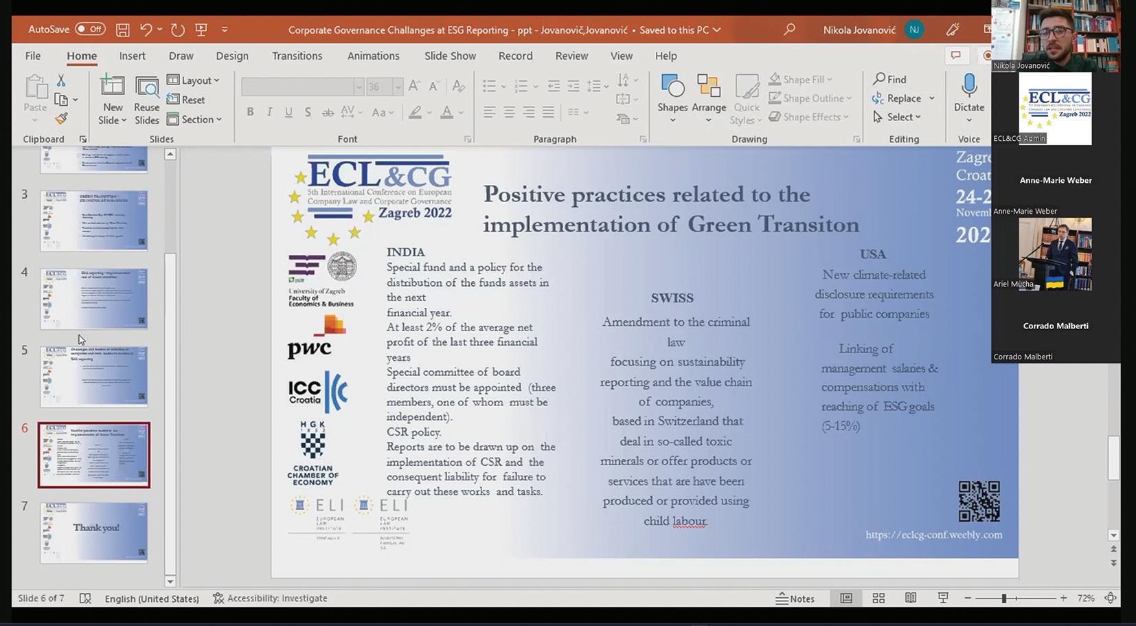Click the Bullets list icon
Screen dimensions: 1136x626
click(x=489, y=86)
